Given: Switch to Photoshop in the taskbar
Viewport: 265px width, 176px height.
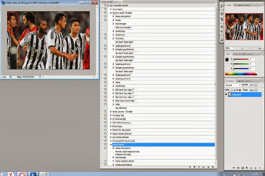Looking at the screenshot, I should pyautogui.click(x=33, y=174).
